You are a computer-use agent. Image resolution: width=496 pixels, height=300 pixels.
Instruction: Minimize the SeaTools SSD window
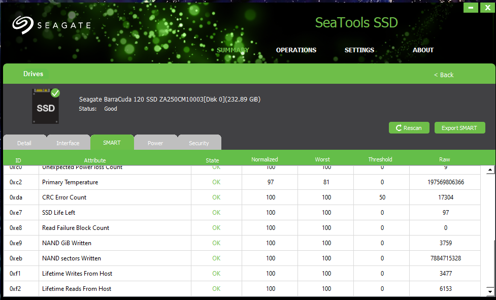pos(471,8)
